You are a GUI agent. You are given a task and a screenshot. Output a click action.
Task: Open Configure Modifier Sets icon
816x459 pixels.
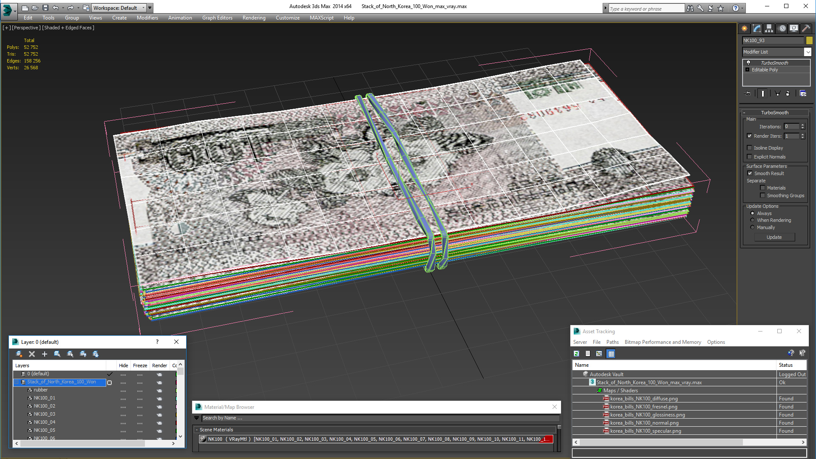pyautogui.click(x=803, y=93)
